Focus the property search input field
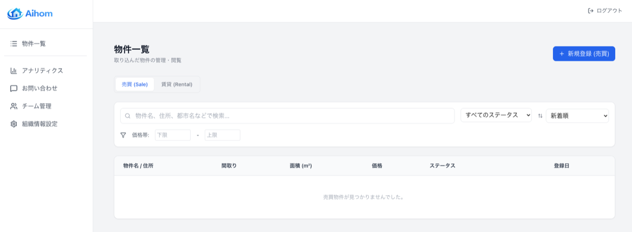 tap(292, 116)
